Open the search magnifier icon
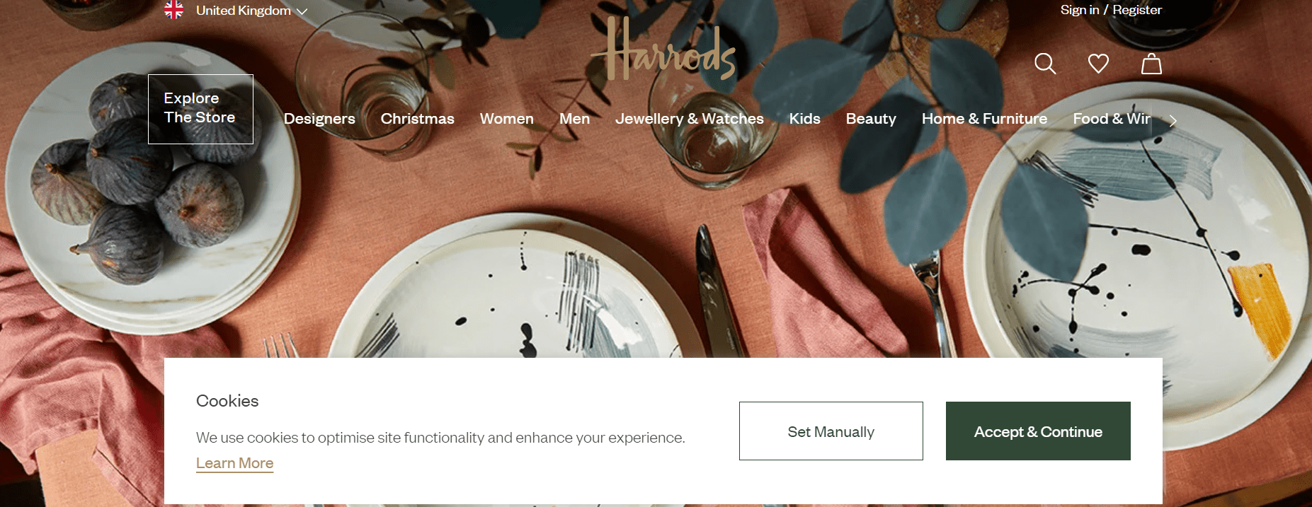Screen dimensions: 1312x507 (x=1045, y=64)
